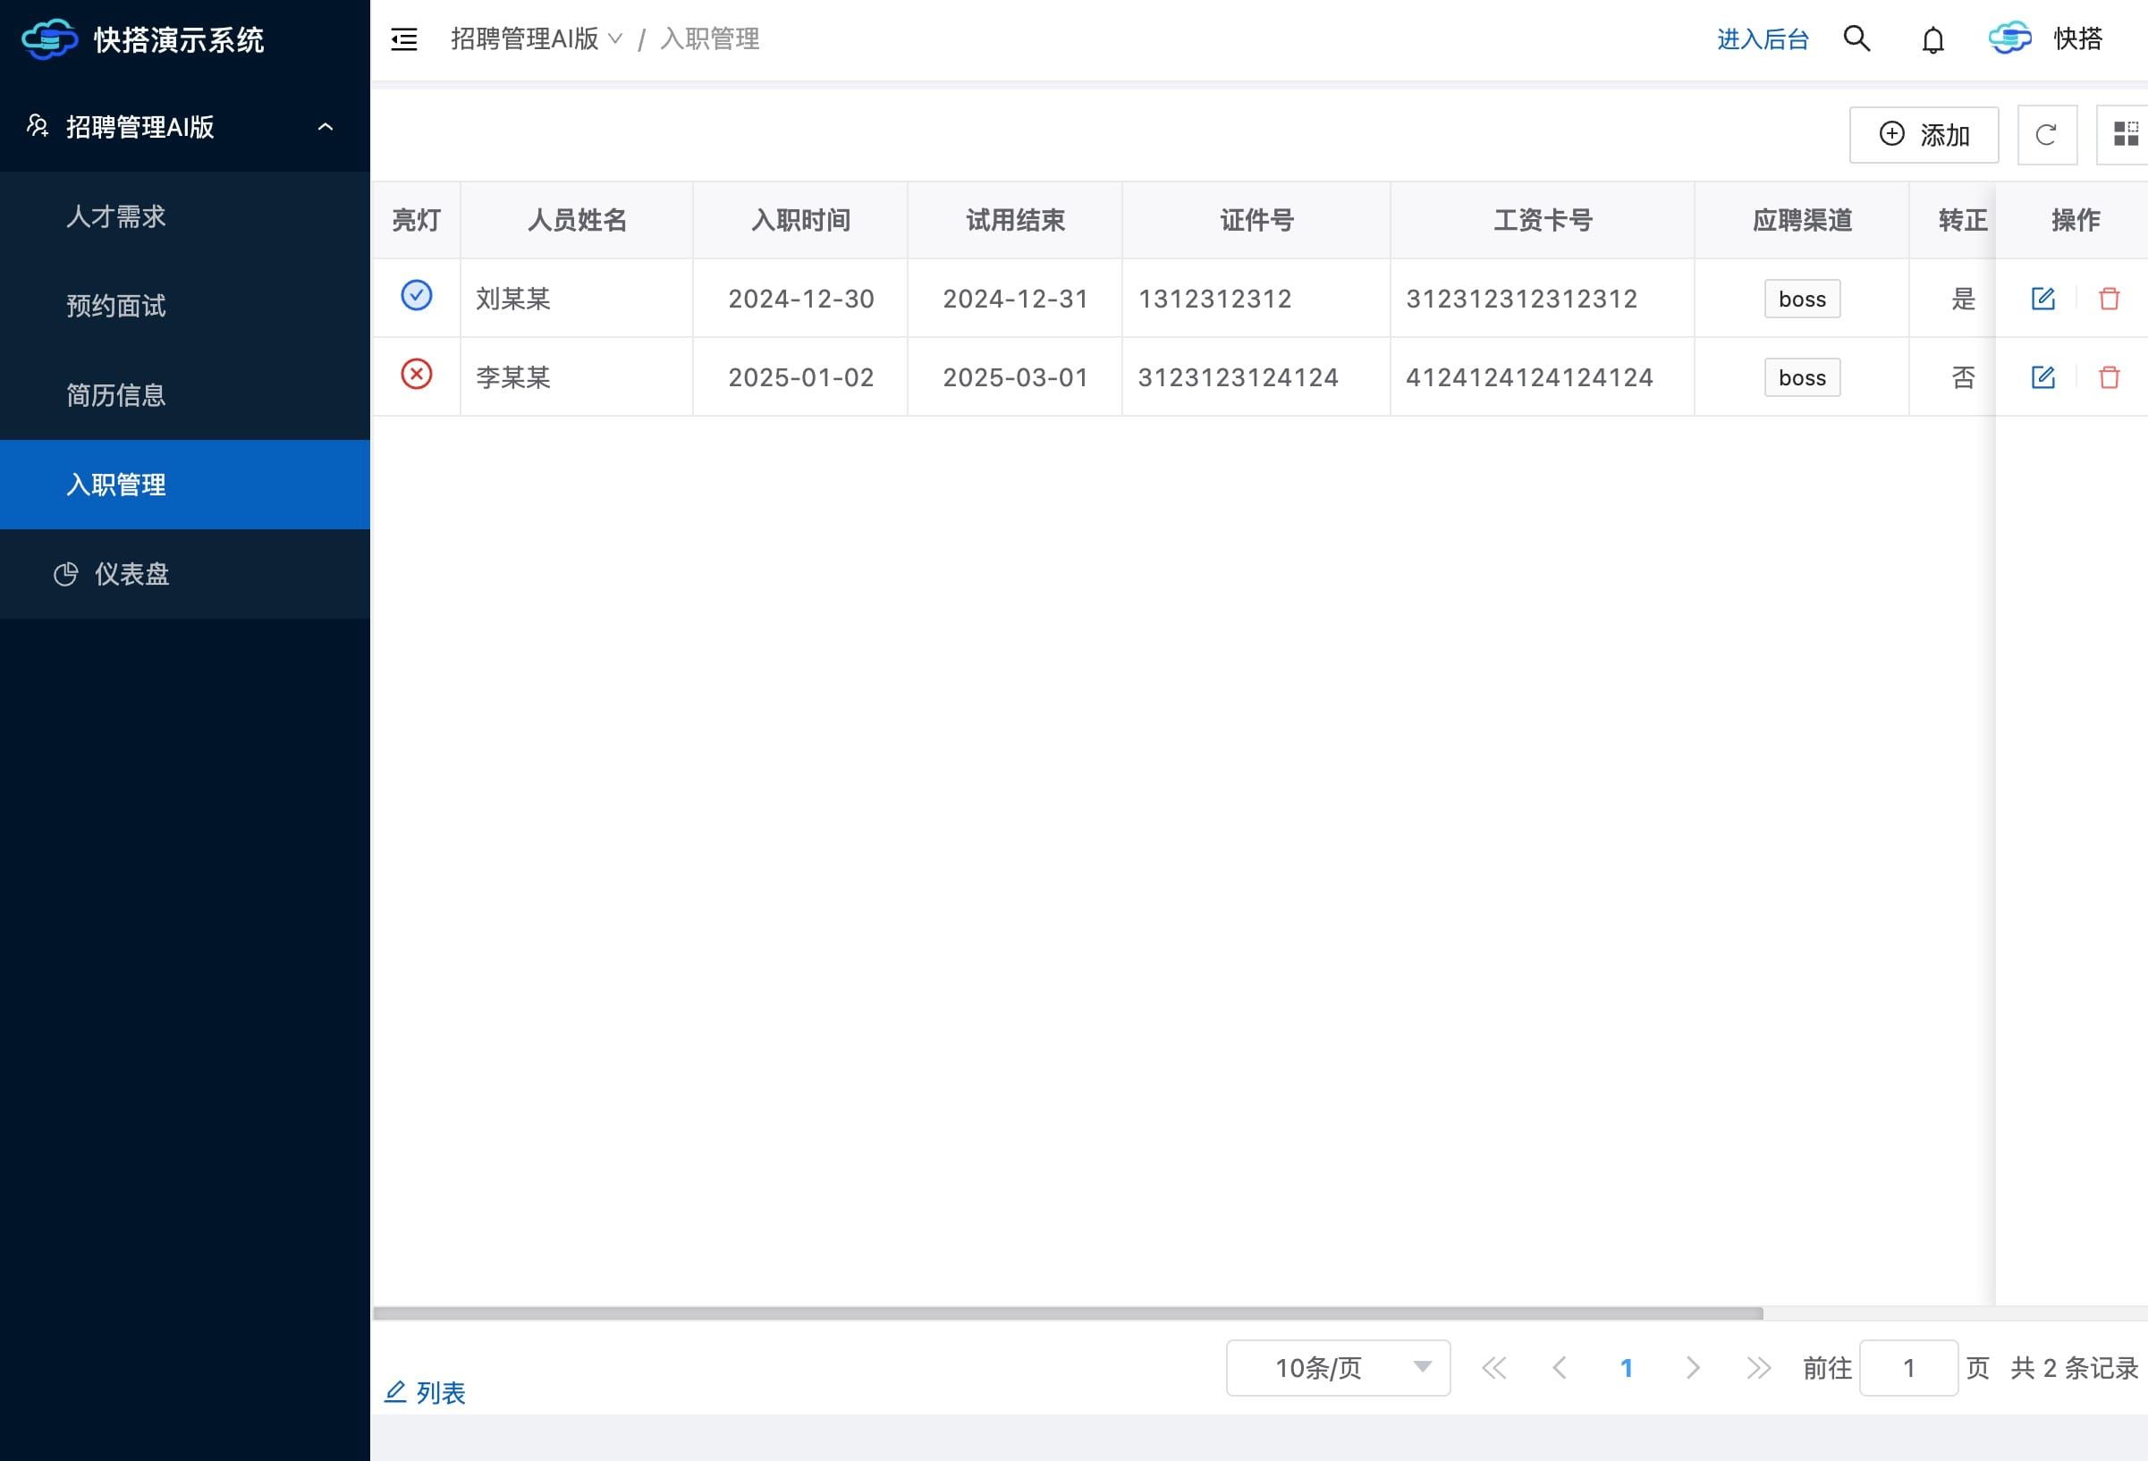The height and width of the screenshot is (1461, 2148).
Task: Select 入职管理 in the sidebar
Action: [185, 485]
